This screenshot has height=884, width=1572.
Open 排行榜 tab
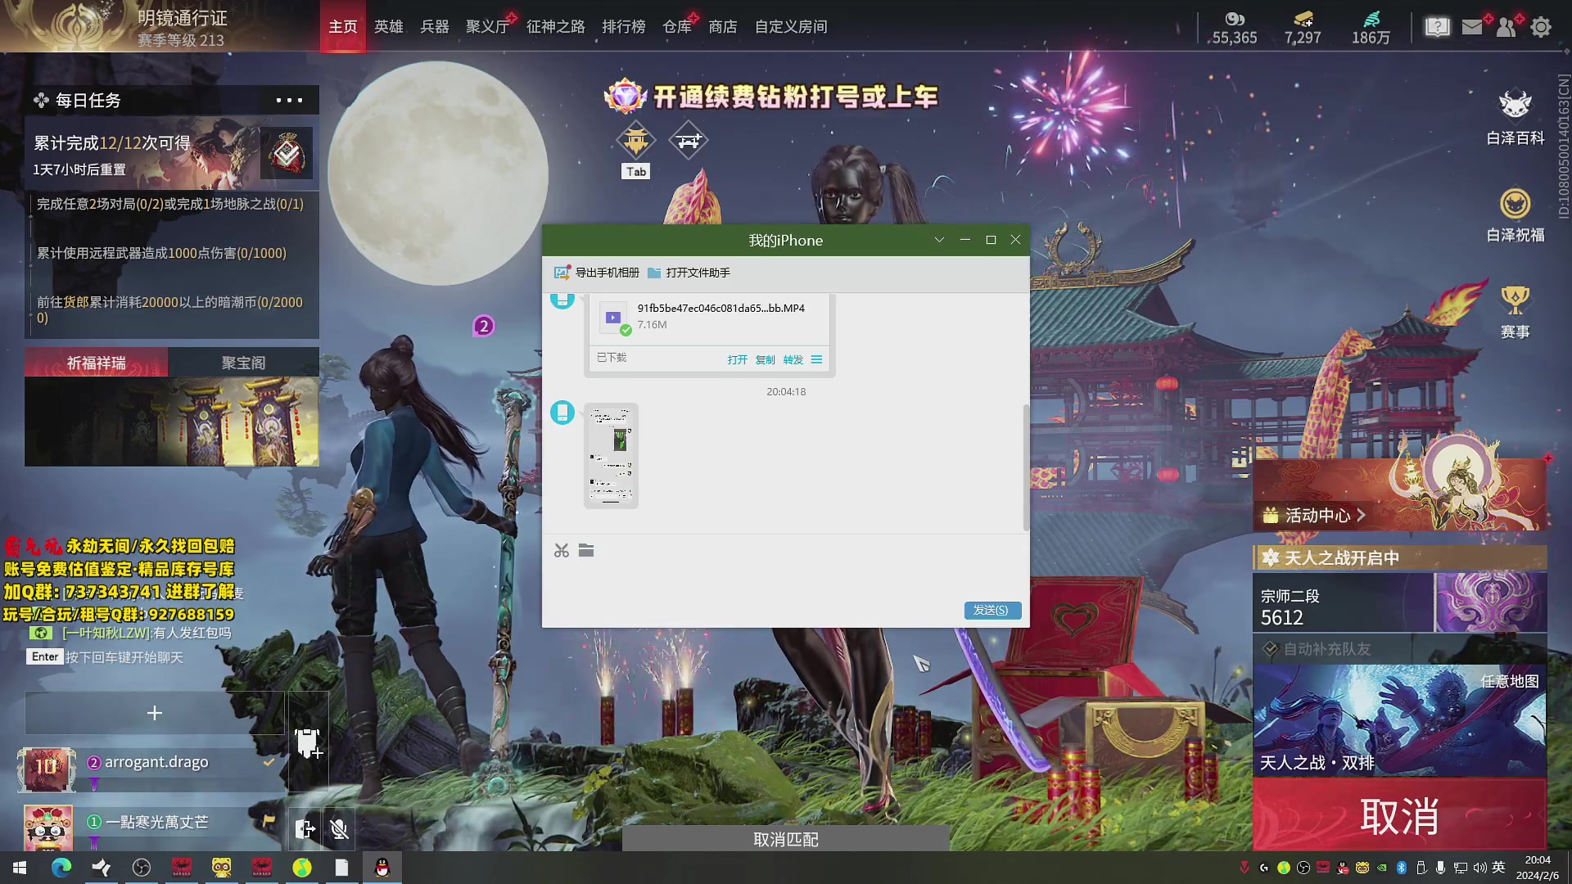[x=624, y=27]
